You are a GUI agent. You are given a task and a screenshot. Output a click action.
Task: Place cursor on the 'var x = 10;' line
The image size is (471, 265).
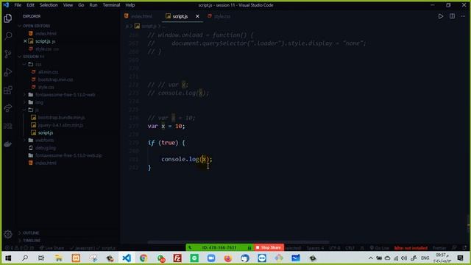pos(166,126)
